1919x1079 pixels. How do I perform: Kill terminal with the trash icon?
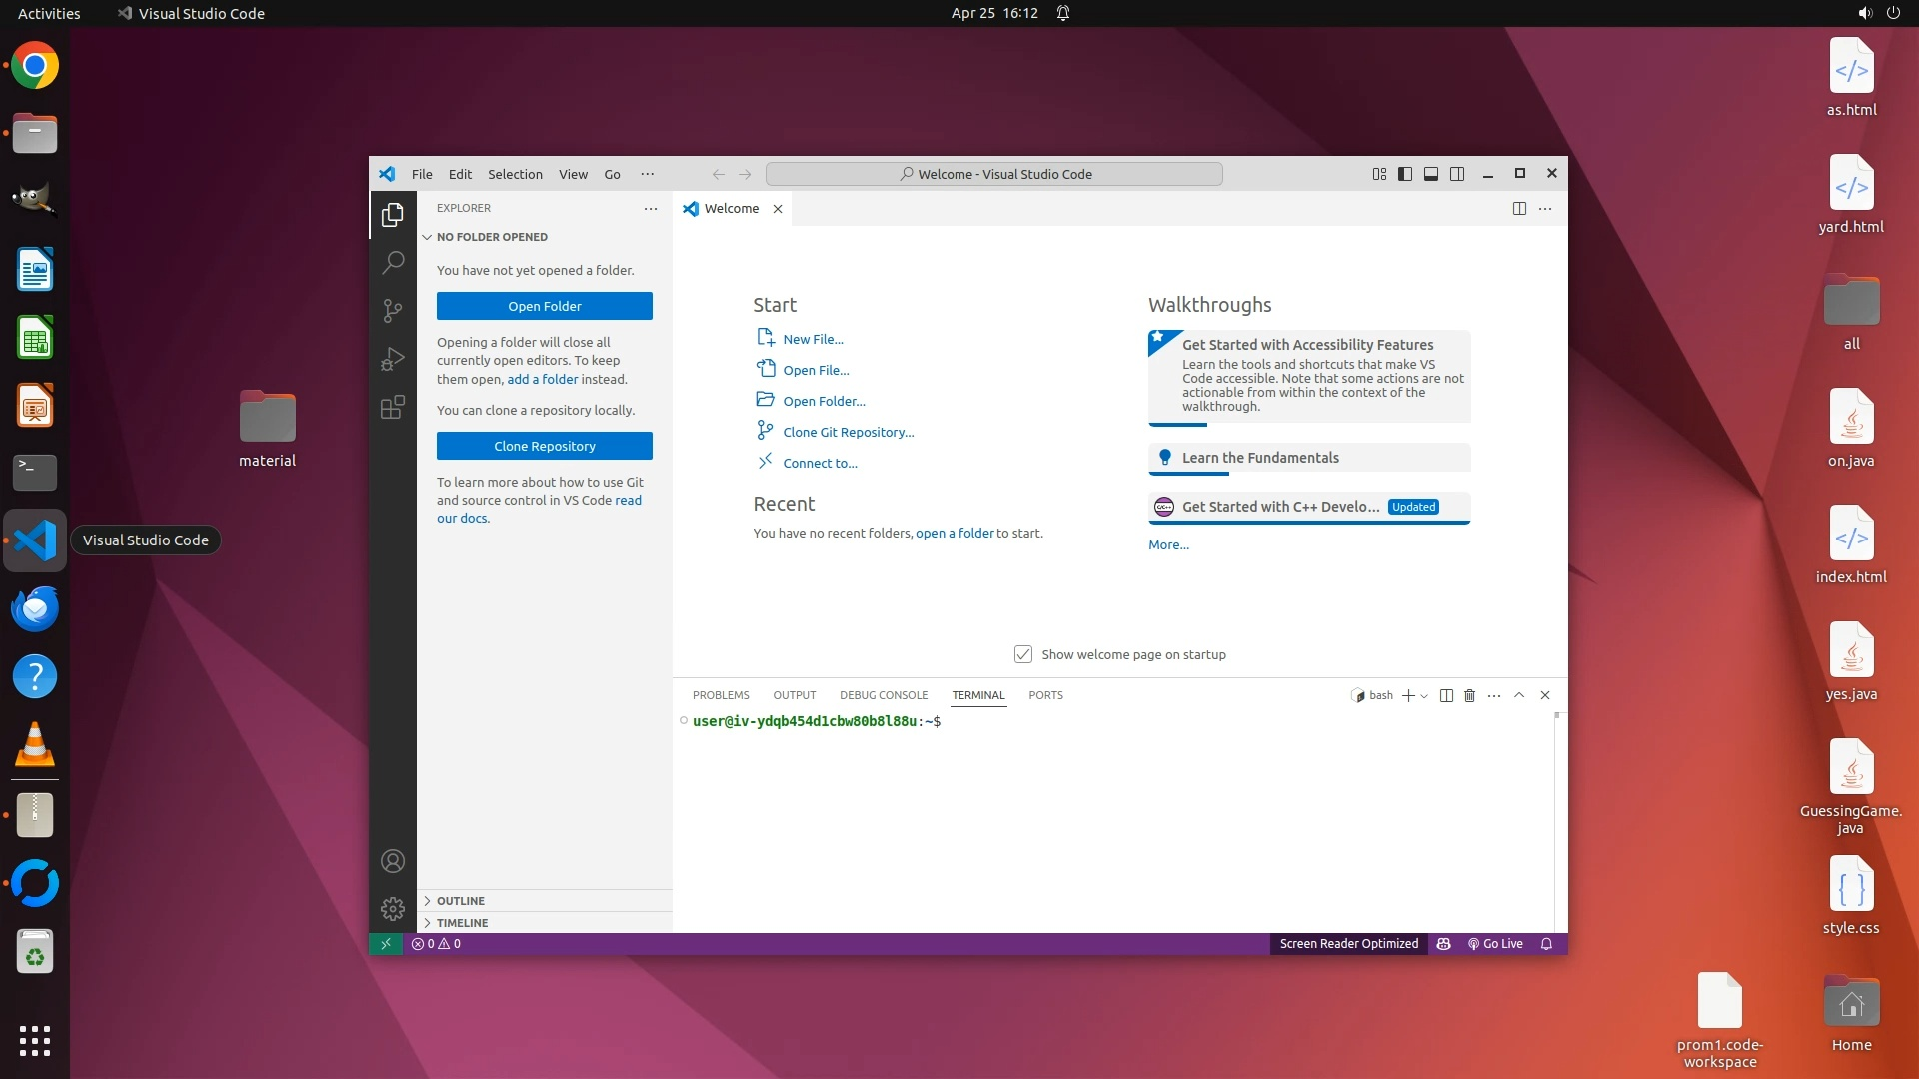[x=1469, y=695]
